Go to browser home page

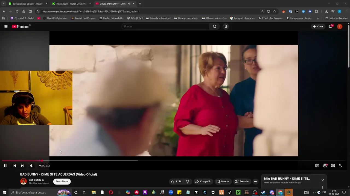point(24,11)
